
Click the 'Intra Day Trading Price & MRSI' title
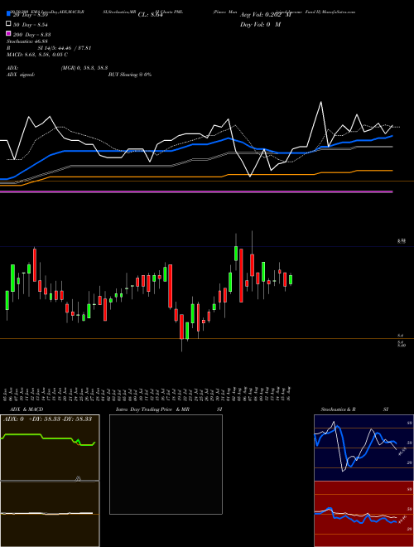pyautogui.click(x=169, y=409)
